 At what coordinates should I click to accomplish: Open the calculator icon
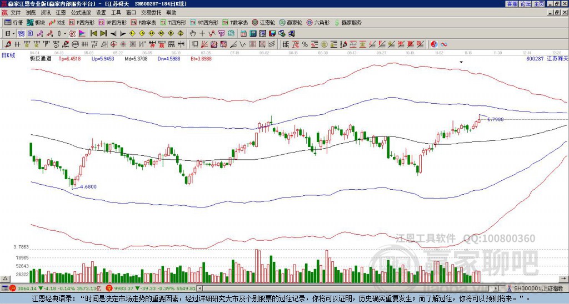click(x=253, y=34)
